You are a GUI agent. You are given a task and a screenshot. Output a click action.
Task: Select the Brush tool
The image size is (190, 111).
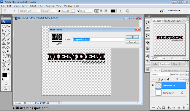pyautogui.click(x=8, y=39)
